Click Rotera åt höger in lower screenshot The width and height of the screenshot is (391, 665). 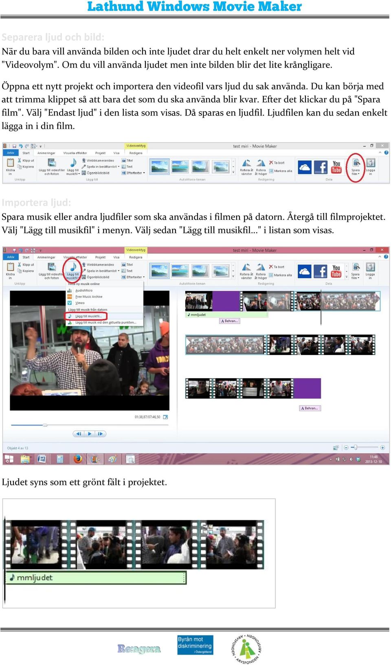click(x=261, y=271)
